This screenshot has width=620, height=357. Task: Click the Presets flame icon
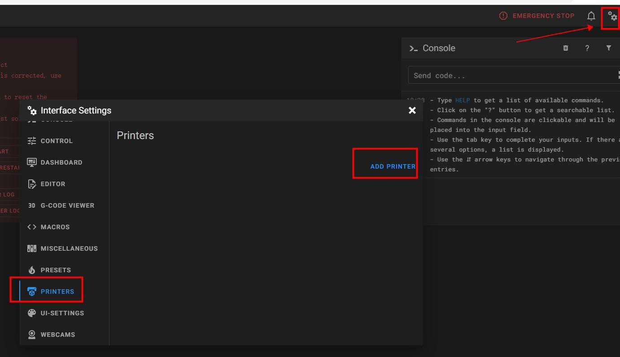(x=32, y=270)
